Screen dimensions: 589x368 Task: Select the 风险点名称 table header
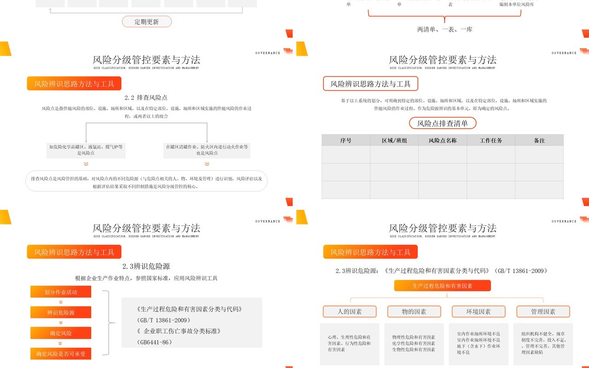tap(443, 140)
